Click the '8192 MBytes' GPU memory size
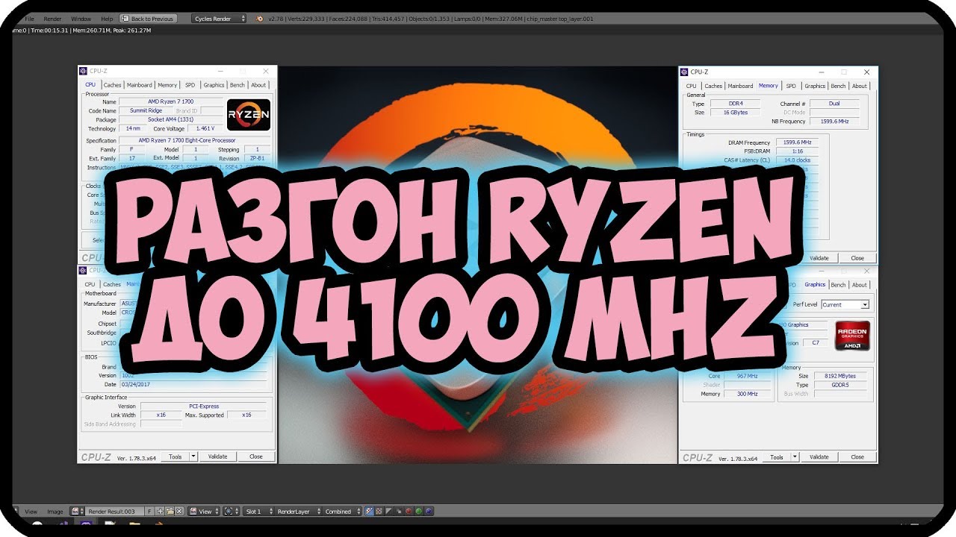956x537 pixels. click(x=842, y=376)
